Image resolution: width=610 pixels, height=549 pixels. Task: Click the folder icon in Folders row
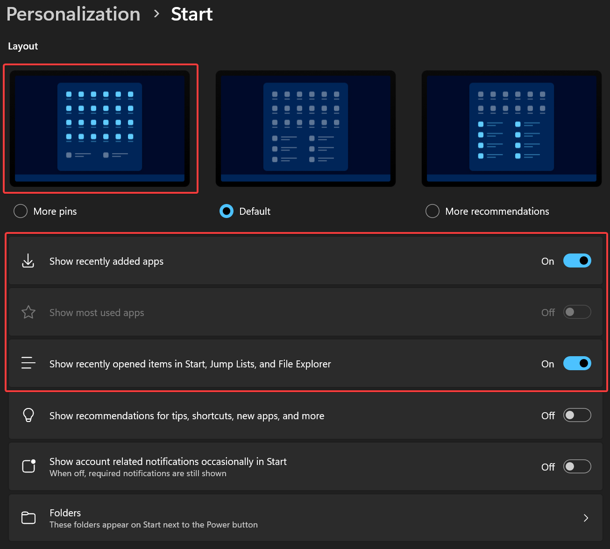[28, 518]
